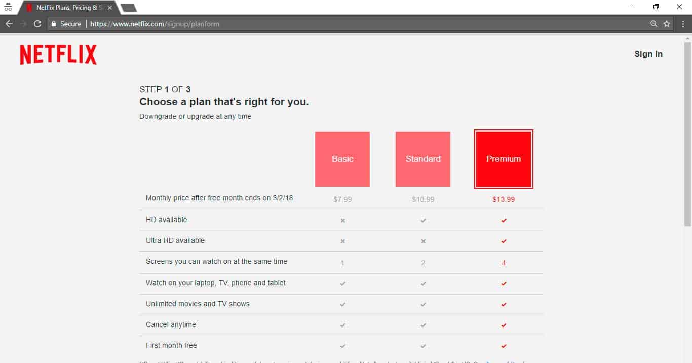This screenshot has height=363, width=692.
Task: Click 'Choose a plan that's right' heading
Action: tap(224, 102)
